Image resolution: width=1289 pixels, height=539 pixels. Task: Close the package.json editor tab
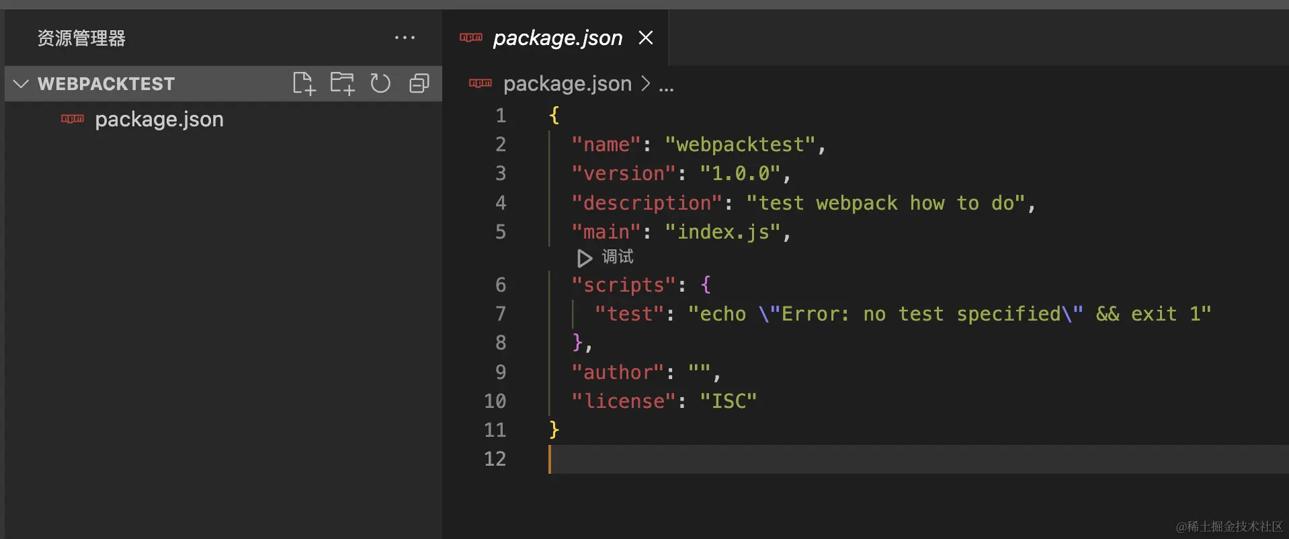pyautogui.click(x=646, y=38)
